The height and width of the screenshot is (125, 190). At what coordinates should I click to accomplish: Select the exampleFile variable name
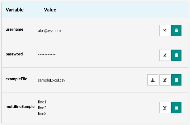(x=16, y=79)
